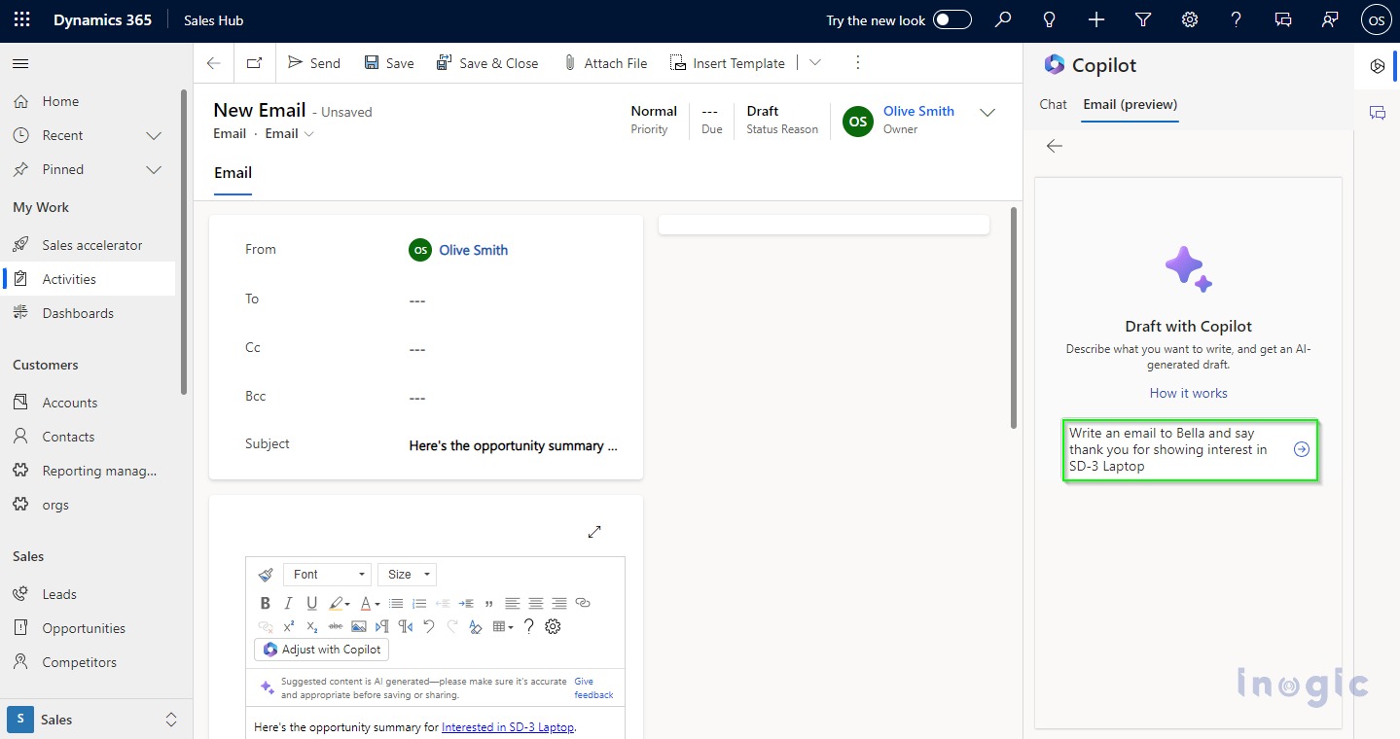The height and width of the screenshot is (739, 1400).
Task: Go back in the Copilot pane
Action: pyautogui.click(x=1055, y=146)
